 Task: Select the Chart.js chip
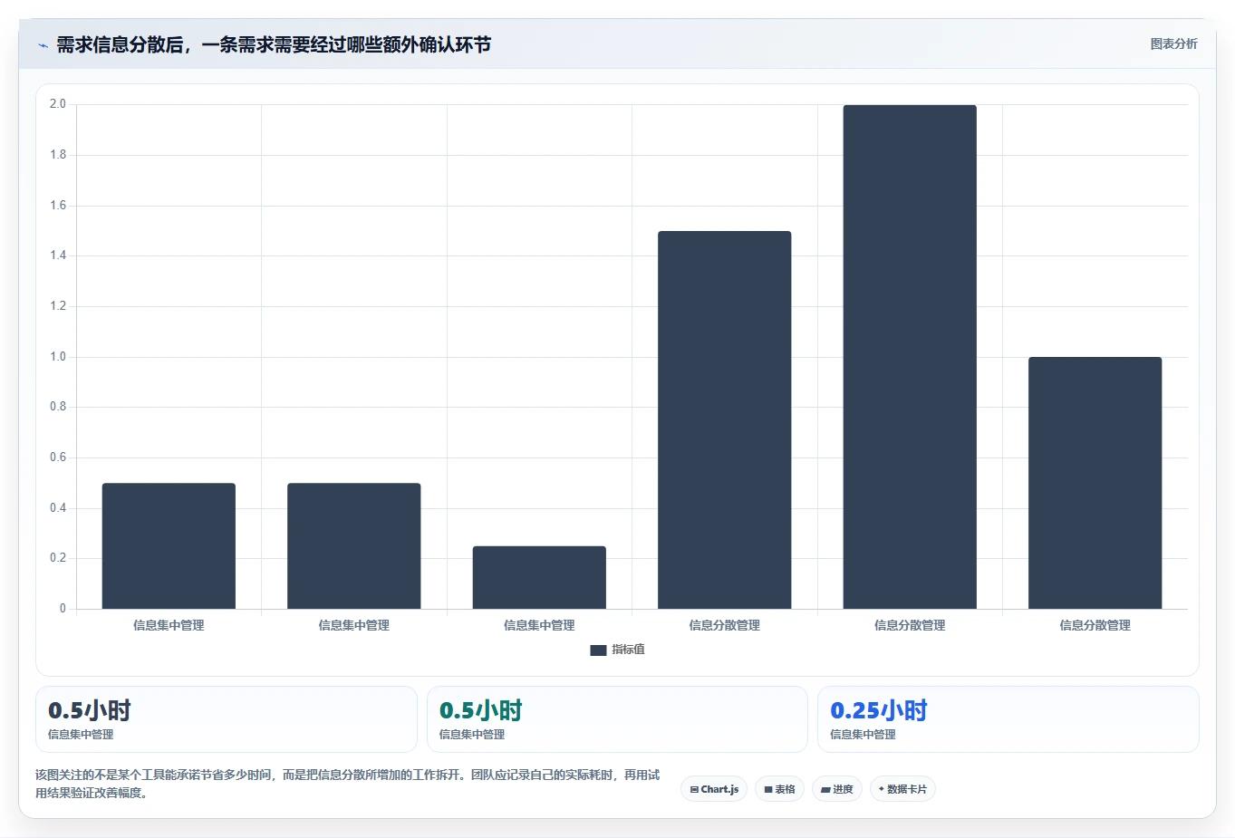[x=714, y=789]
